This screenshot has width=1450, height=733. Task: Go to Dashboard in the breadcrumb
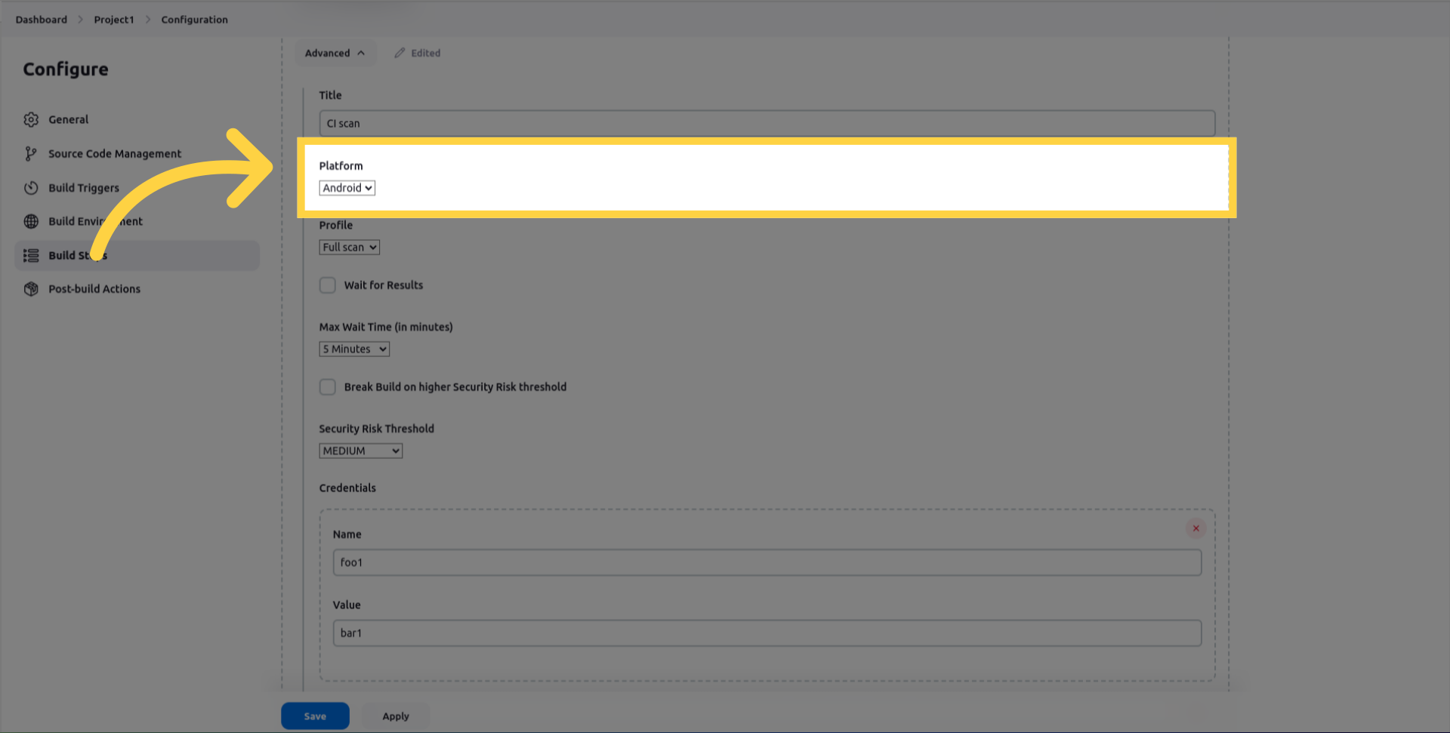(x=41, y=20)
